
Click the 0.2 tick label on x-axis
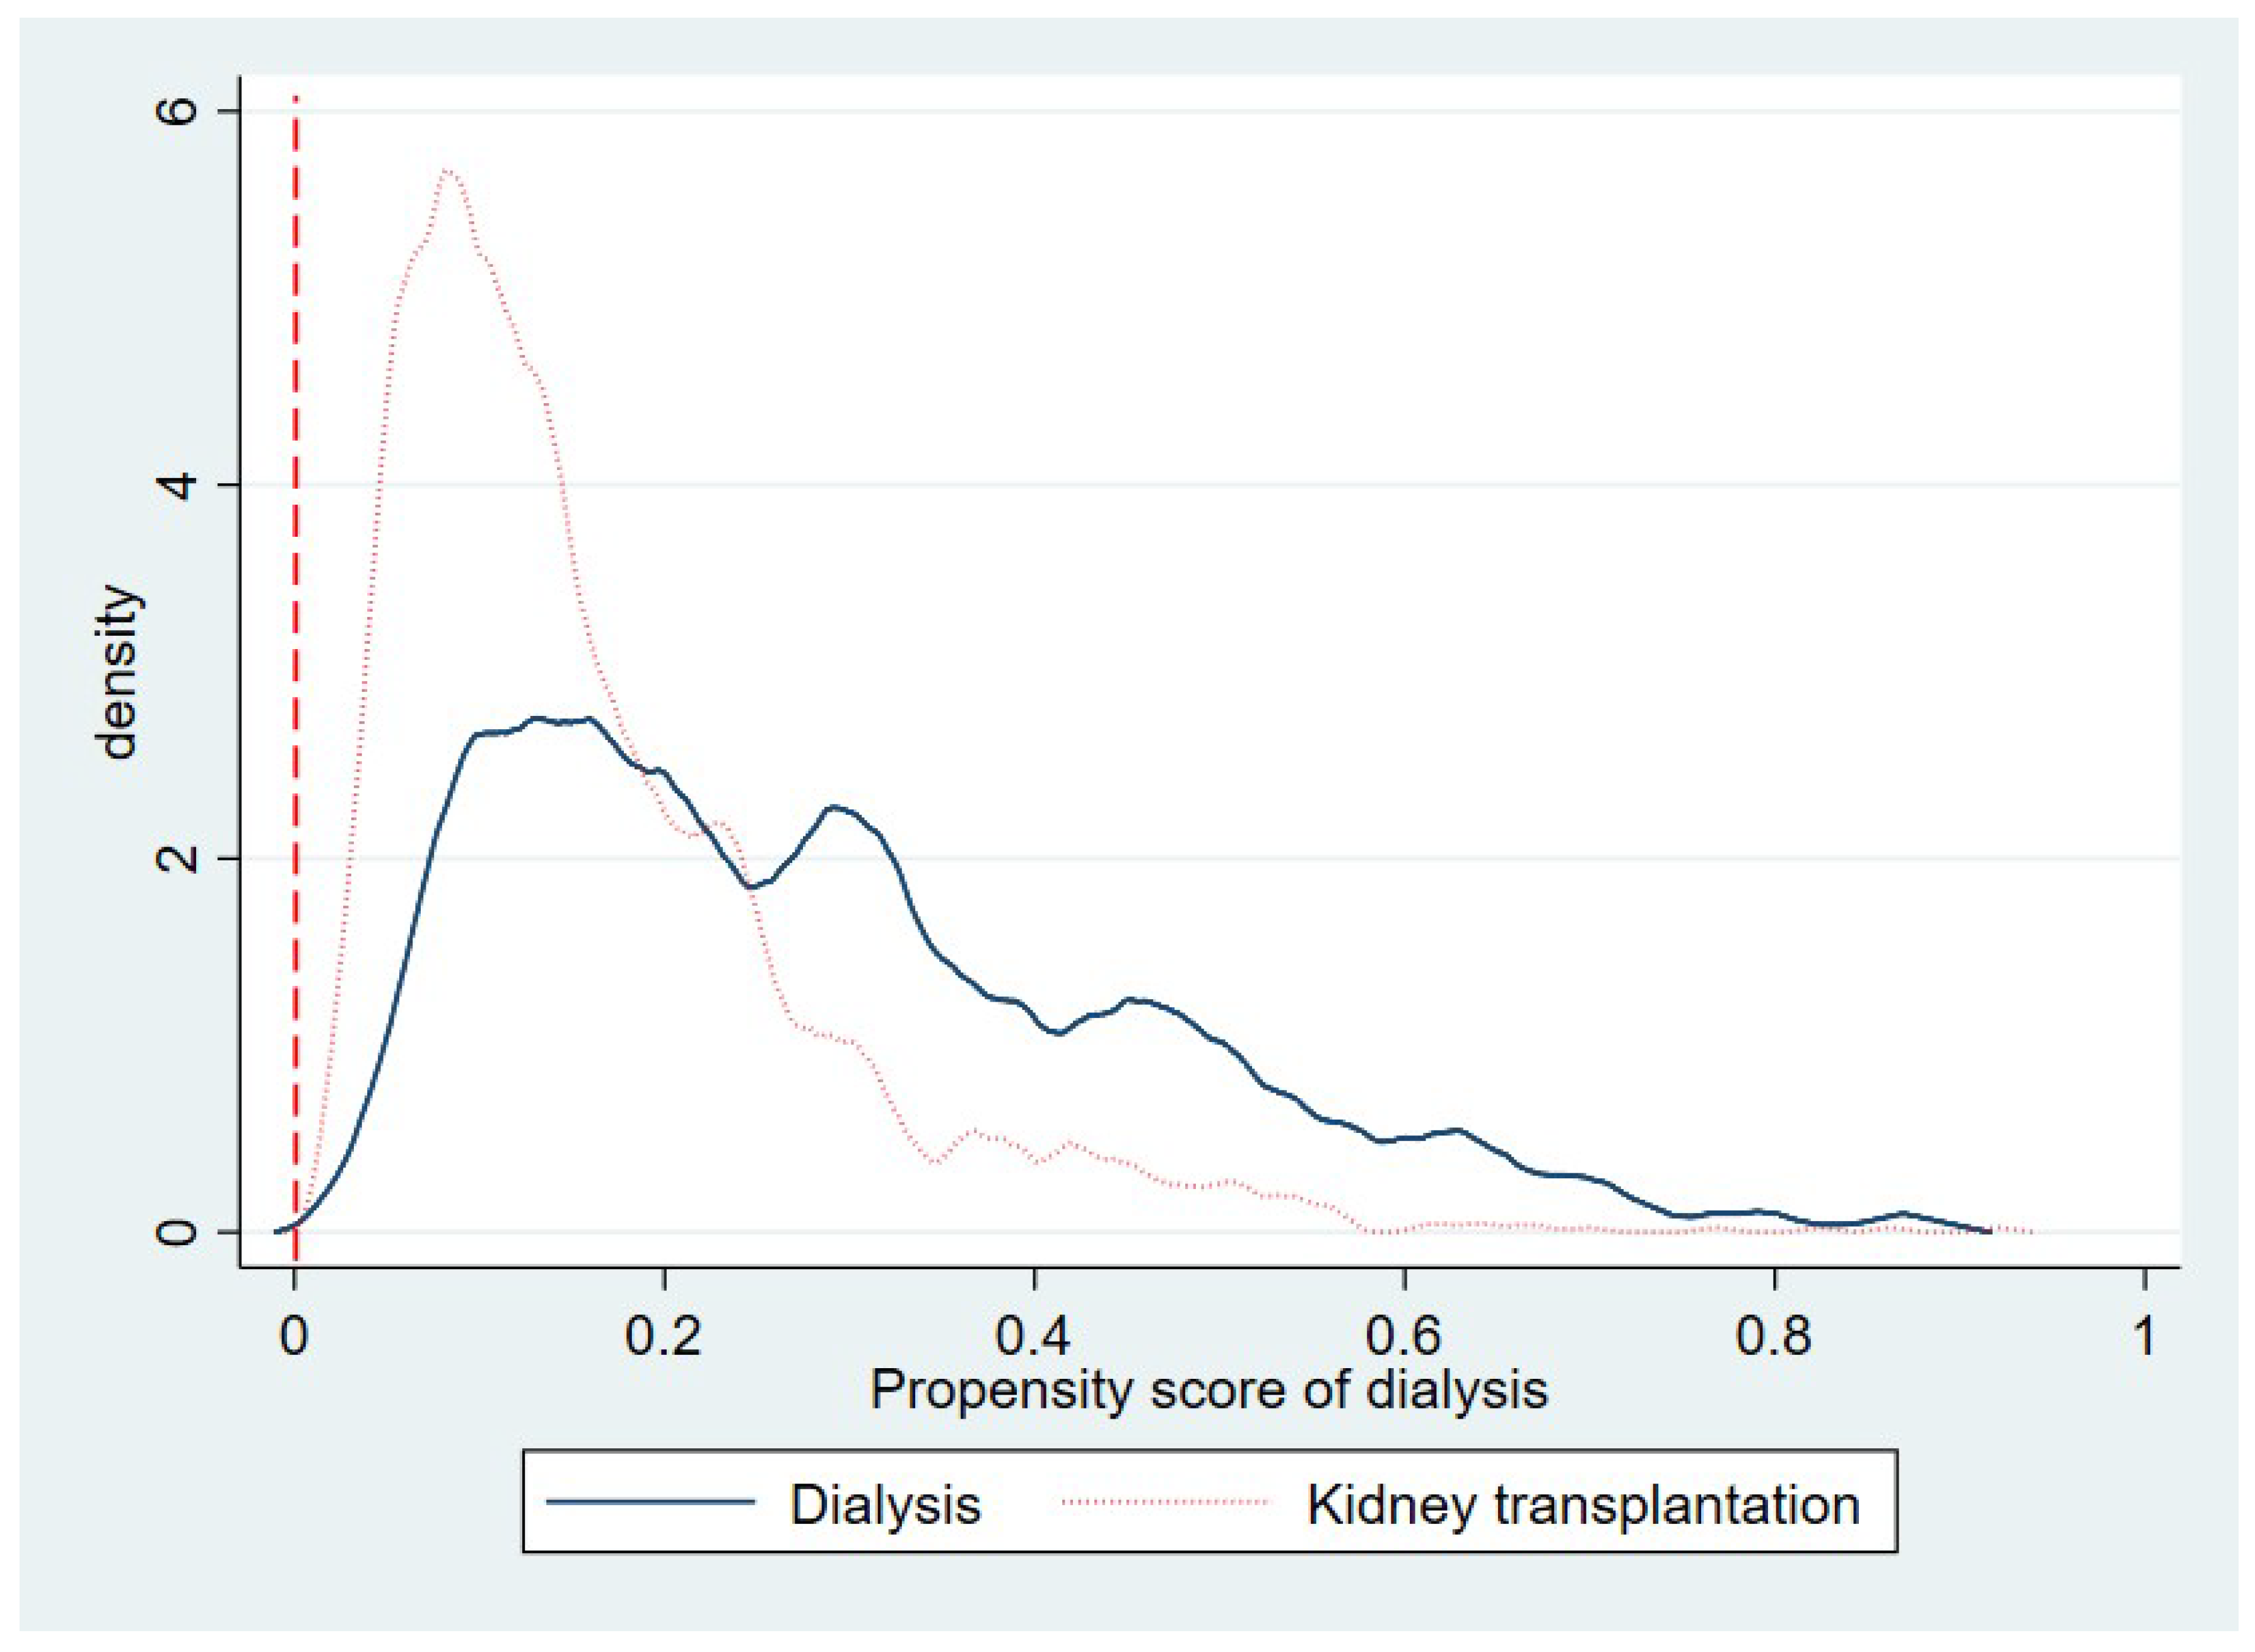click(664, 1337)
